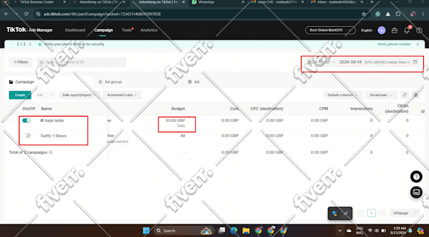Click the 2024-08-14 end date

click(350, 62)
